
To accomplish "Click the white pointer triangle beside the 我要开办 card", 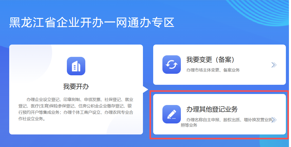I will 145,89.
